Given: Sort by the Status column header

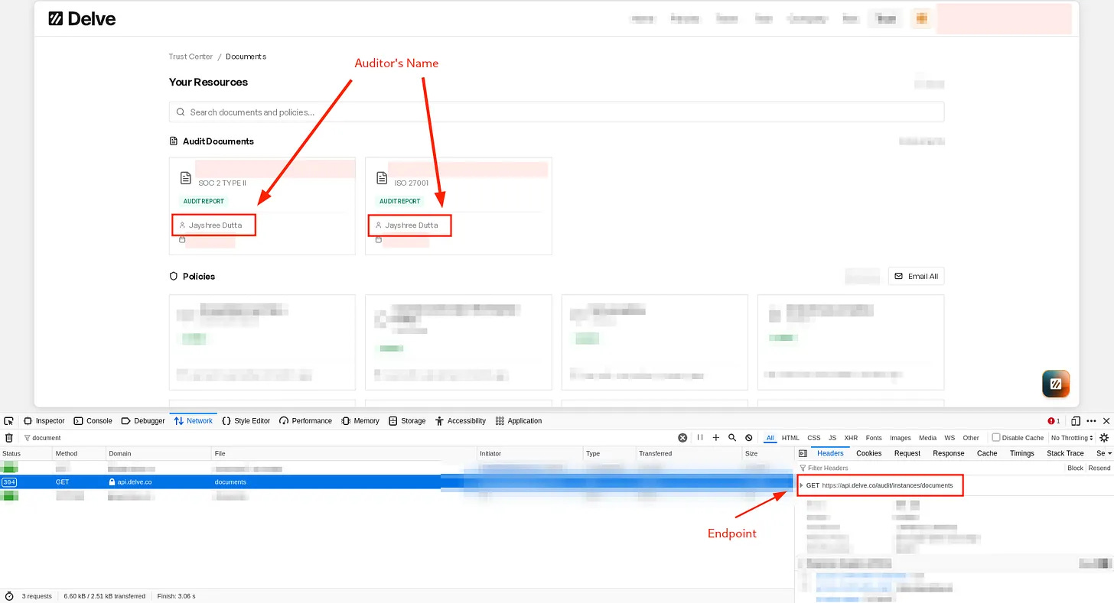Looking at the screenshot, I should point(25,453).
